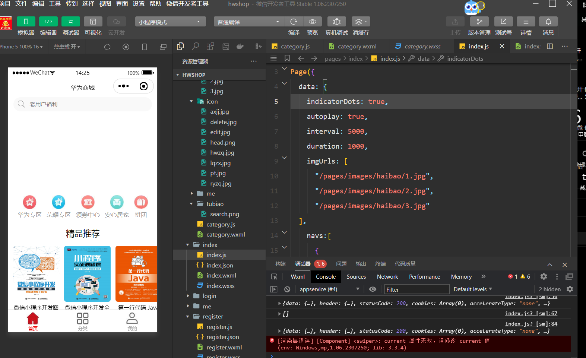Viewport: 586px width, 358px height.
Task: Click the detach simulator window icon
Action: pos(163,47)
